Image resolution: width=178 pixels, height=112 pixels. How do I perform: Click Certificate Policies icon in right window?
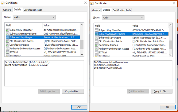96,45
